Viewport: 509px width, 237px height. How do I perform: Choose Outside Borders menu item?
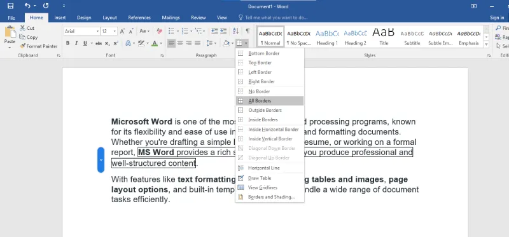[x=270, y=110]
